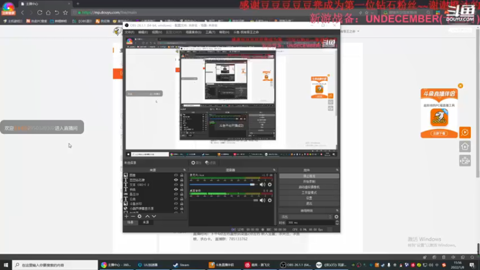Click the 属性 gear button above sources
480x270 pixels.
coord(196,163)
